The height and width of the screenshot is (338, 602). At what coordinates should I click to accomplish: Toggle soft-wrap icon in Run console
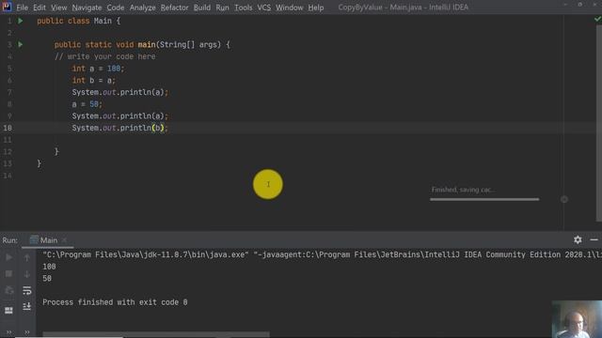pos(27,290)
